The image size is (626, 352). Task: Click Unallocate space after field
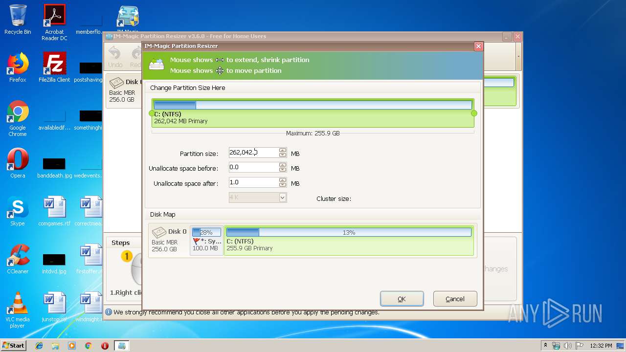(x=254, y=182)
